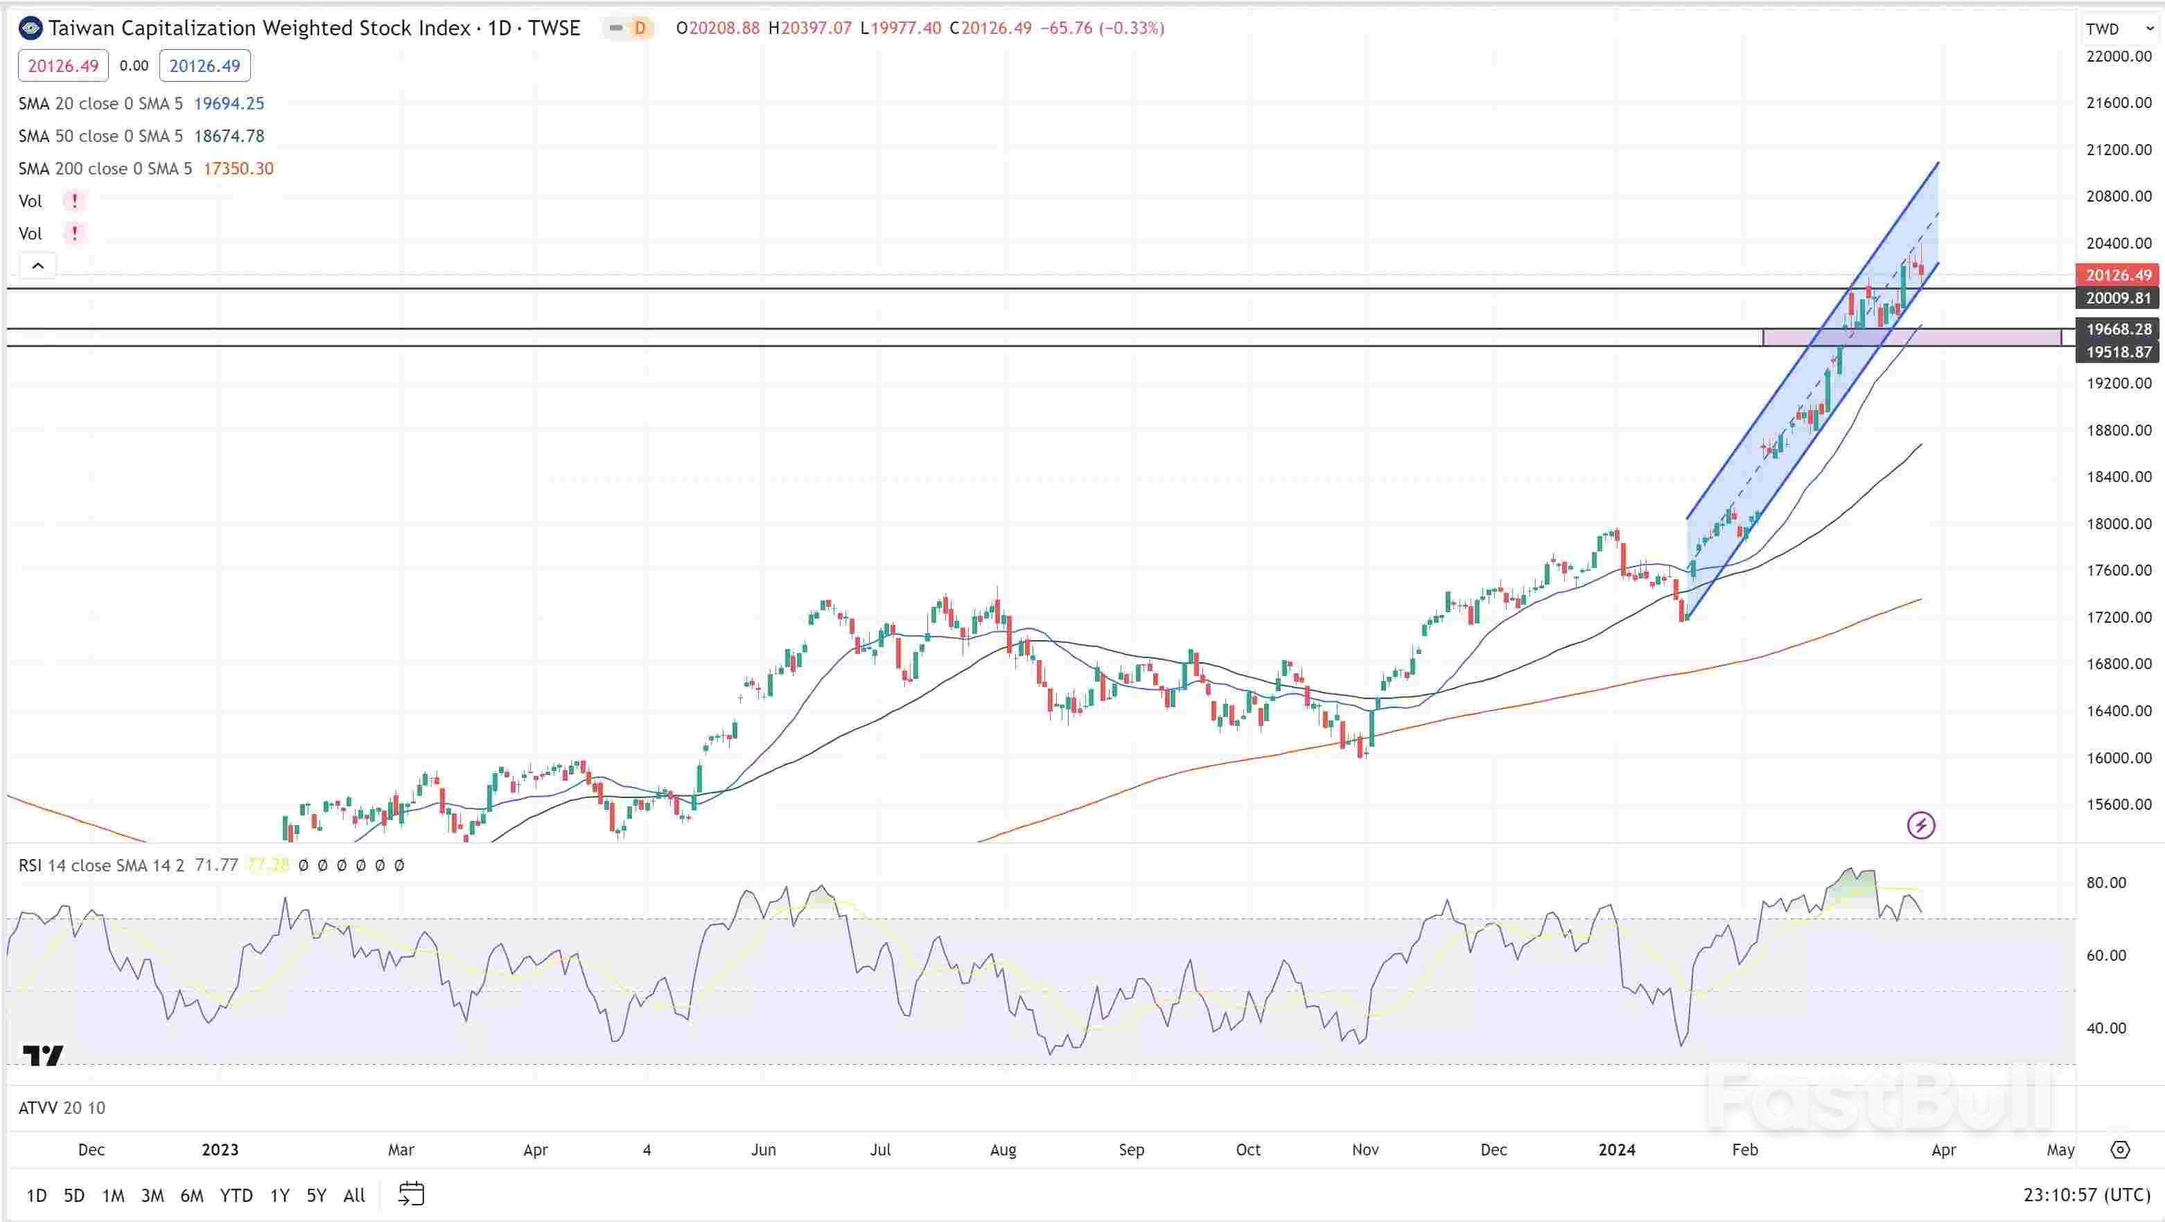Select the YTD time range

tap(236, 1195)
